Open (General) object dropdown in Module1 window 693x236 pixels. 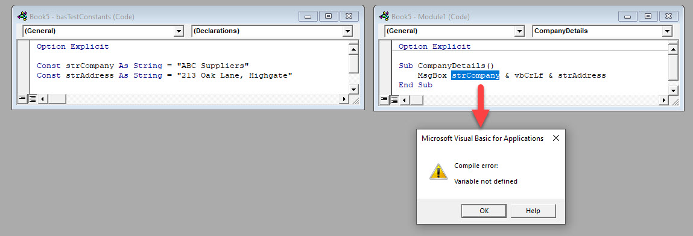[520, 31]
